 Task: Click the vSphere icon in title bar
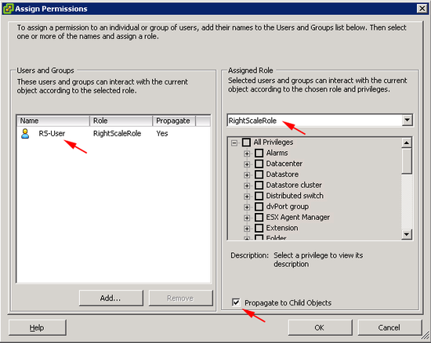click(8, 9)
